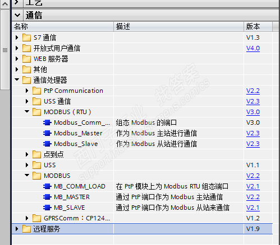
Task: Click the Modbus_Comm_ block icon
Action: (47, 123)
